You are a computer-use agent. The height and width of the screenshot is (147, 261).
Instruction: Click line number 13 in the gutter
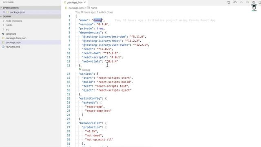69,65
